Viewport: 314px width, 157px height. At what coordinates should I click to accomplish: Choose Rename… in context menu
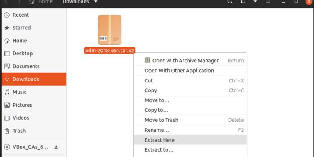pyautogui.click(x=190, y=130)
